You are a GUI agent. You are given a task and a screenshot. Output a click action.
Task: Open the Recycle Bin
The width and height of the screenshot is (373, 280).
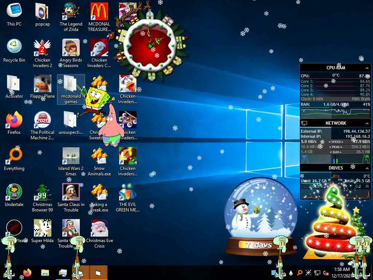tap(14, 50)
